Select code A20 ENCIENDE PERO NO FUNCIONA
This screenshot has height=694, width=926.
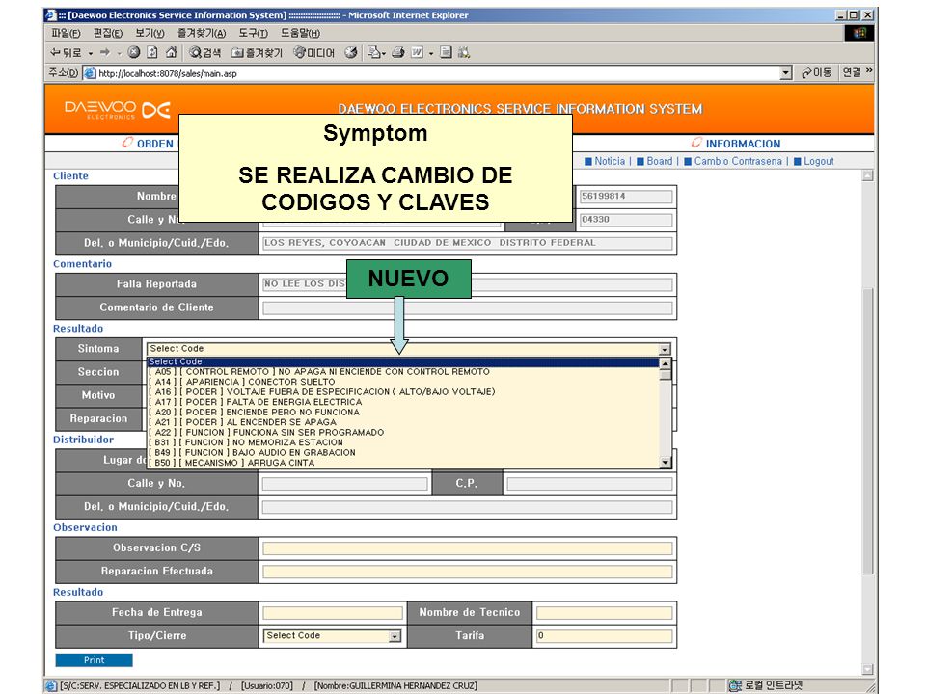(x=403, y=412)
